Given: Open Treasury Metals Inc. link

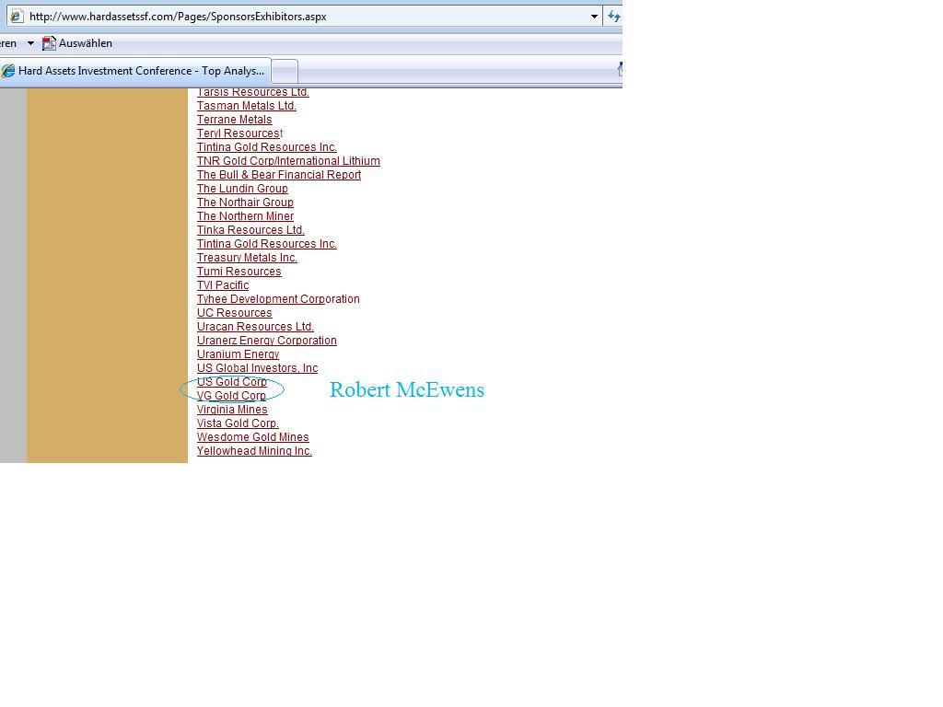Looking at the screenshot, I should 247,258.
